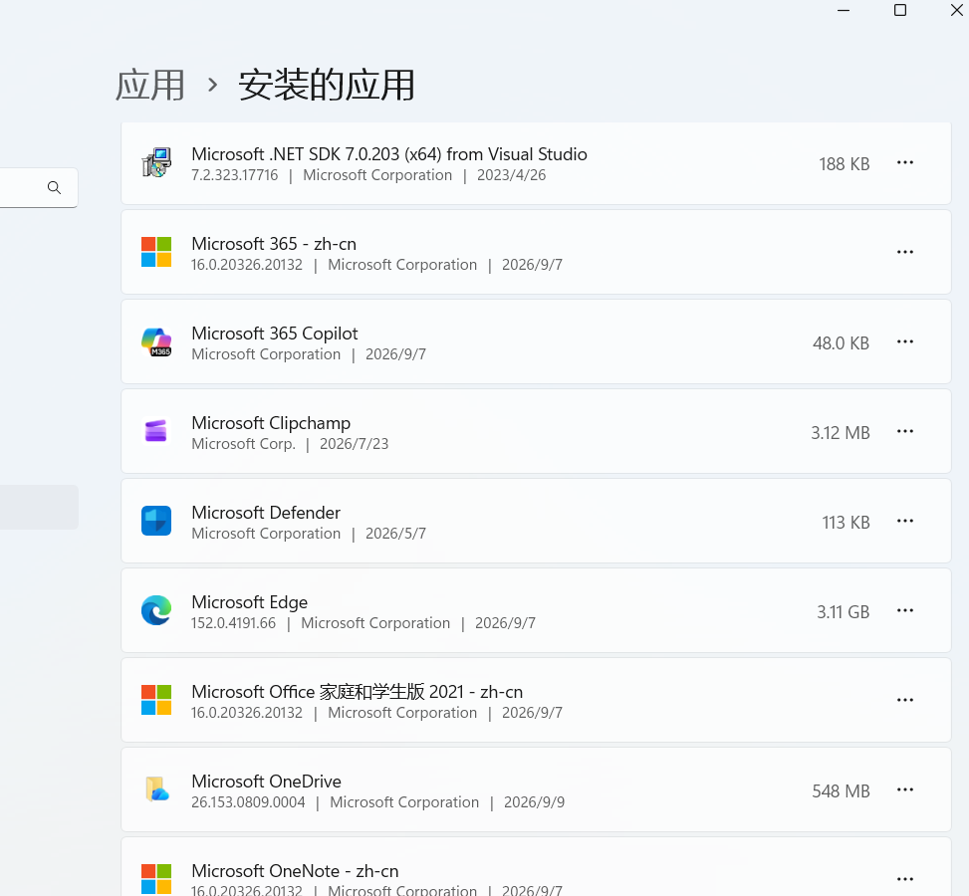The width and height of the screenshot is (969, 896).
Task: Click the 2026/5/7 Defender install date
Action: click(395, 534)
